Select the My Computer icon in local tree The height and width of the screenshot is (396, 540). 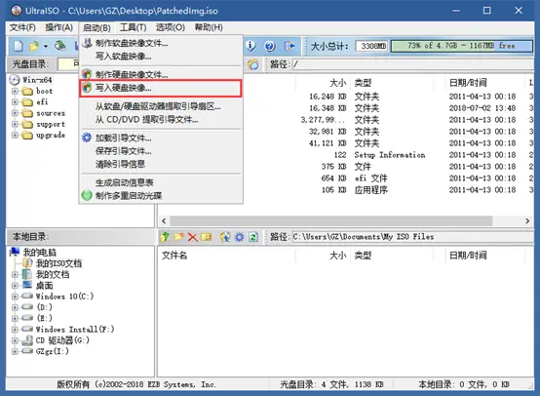(15, 252)
